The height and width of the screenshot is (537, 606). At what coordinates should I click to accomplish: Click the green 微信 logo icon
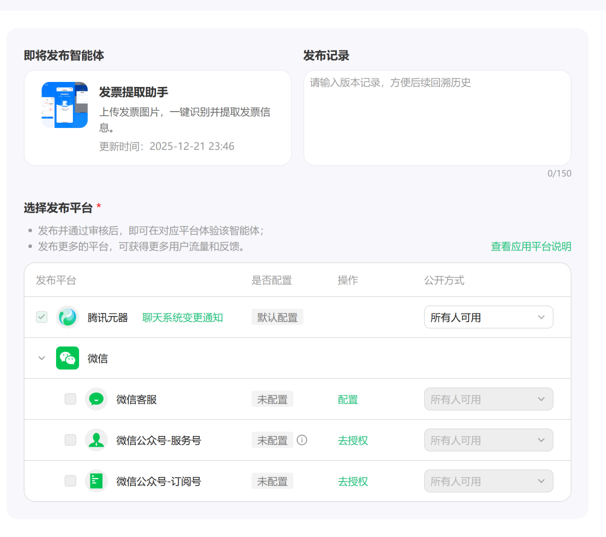pos(67,358)
